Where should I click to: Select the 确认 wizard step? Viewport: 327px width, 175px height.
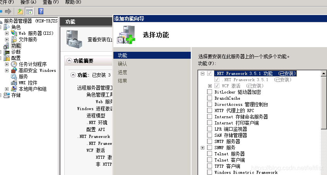pyautogui.click(x=122, y=64)
